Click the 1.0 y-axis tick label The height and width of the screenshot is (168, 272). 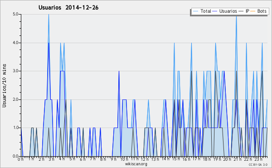pos(15,128)
